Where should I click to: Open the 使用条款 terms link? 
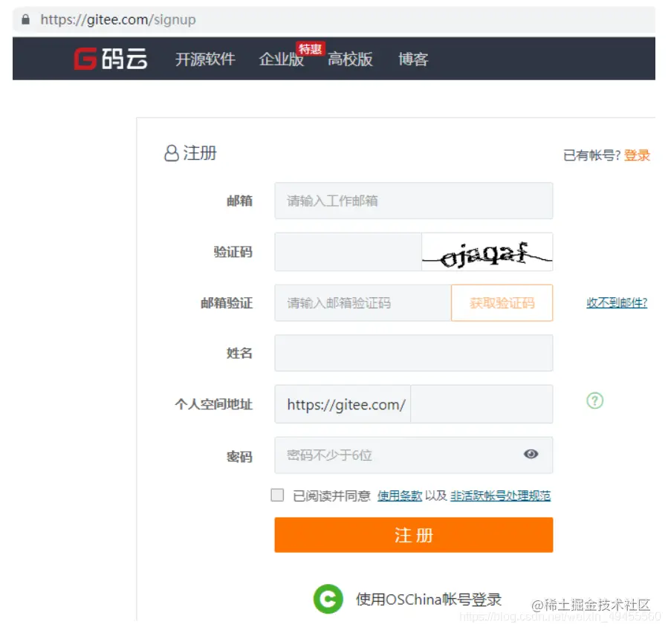click(x=399, y=495)
